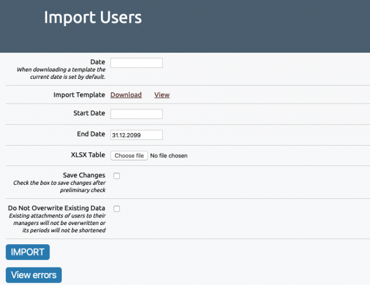Click the 'End Date' label
The width and height of the screenshot is (370, 285).
tap(91, 134)
